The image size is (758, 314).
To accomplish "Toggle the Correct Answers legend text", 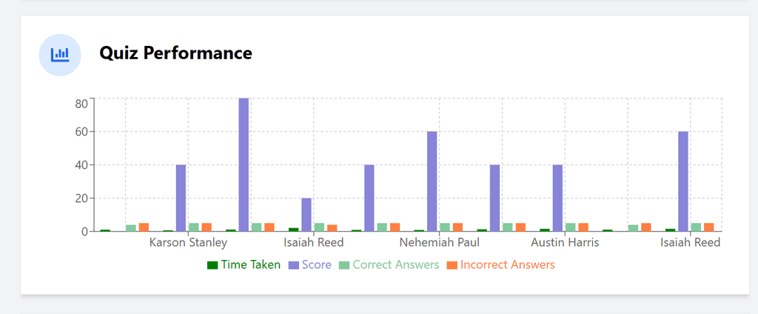I will (395, 265).
